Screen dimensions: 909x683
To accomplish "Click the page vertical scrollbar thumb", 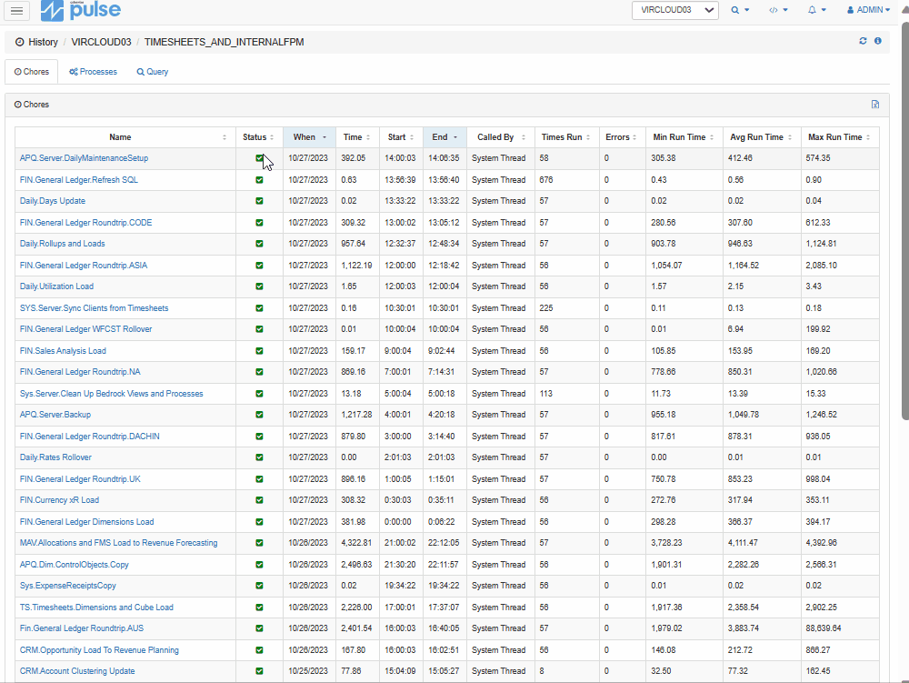I will point(905,220).
